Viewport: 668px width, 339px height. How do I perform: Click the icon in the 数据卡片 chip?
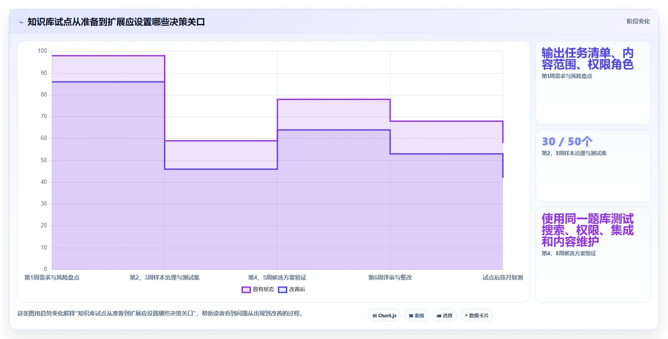(x=466, y=316)
